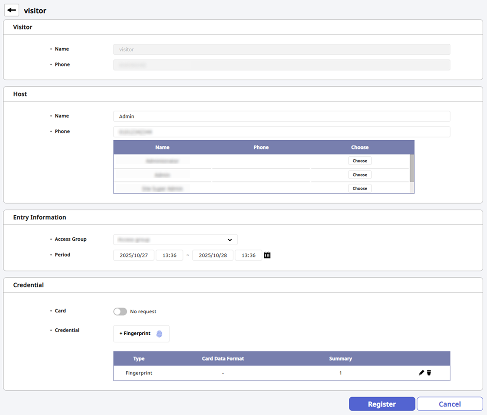Click the Access Group dropdown chevron
487x415 pixels.
[230, 240]
